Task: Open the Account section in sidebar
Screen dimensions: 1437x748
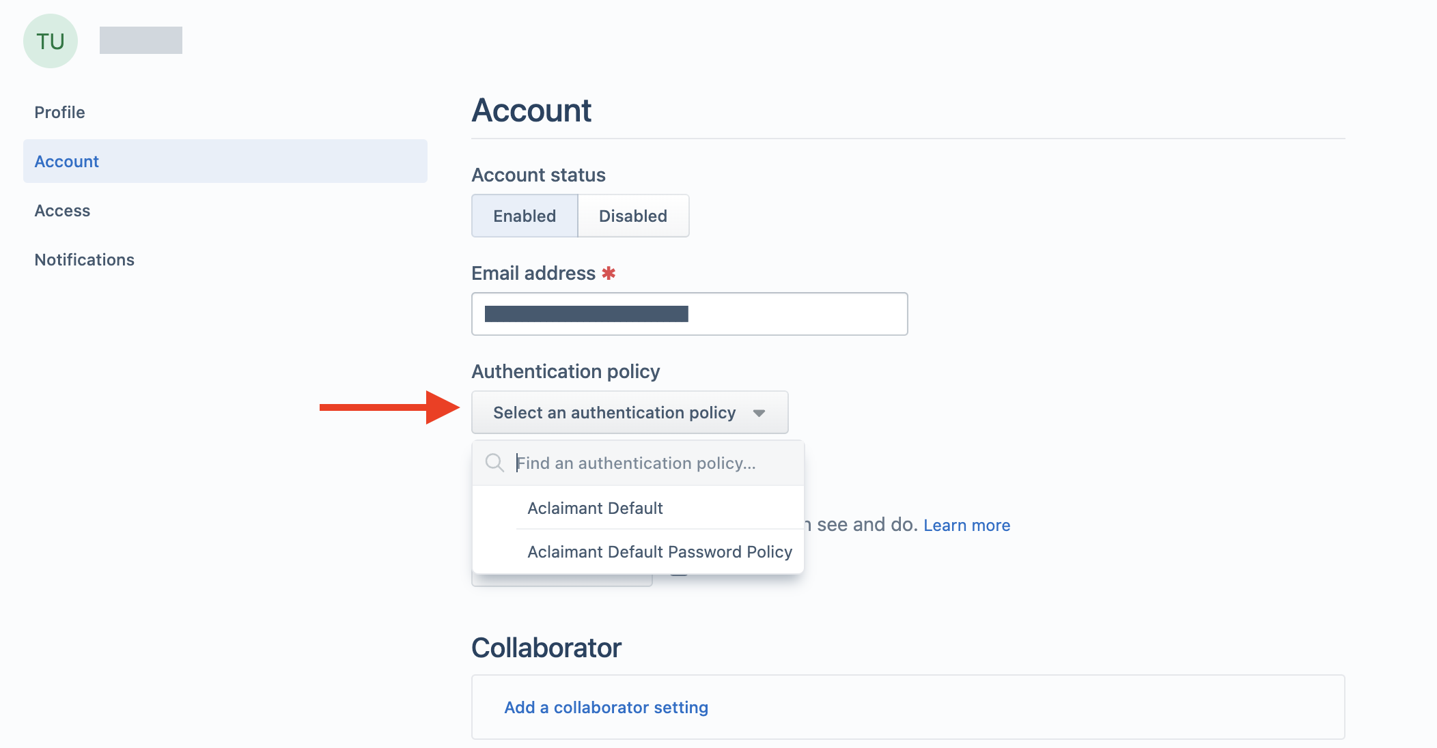Action: pyautogui.click(x=225, y=161)
